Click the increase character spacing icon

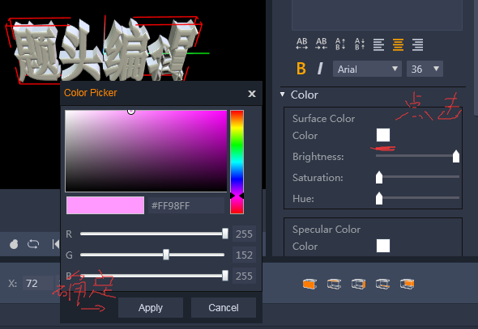(302, 44)
